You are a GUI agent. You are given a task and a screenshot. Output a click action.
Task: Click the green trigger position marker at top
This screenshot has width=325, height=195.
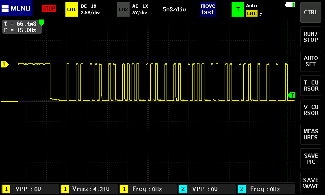(41, 23)
